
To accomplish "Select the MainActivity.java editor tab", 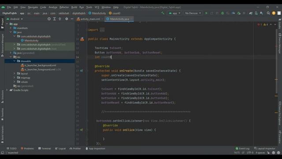I will 119,19.
